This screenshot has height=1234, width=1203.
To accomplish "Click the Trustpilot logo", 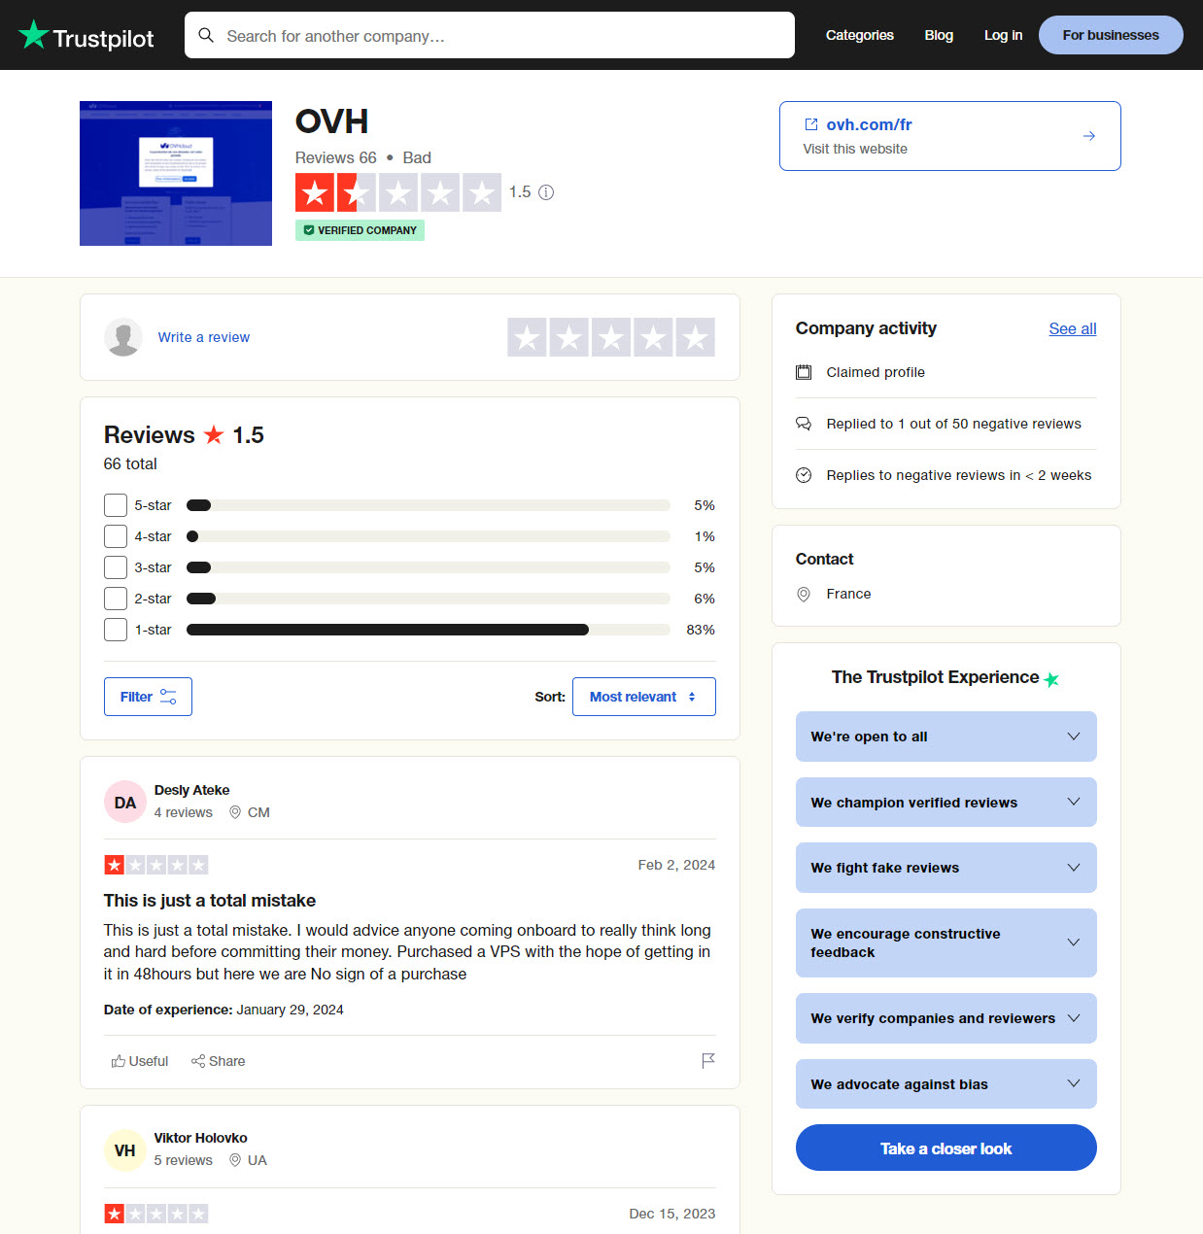I will [x=86, y=36].
